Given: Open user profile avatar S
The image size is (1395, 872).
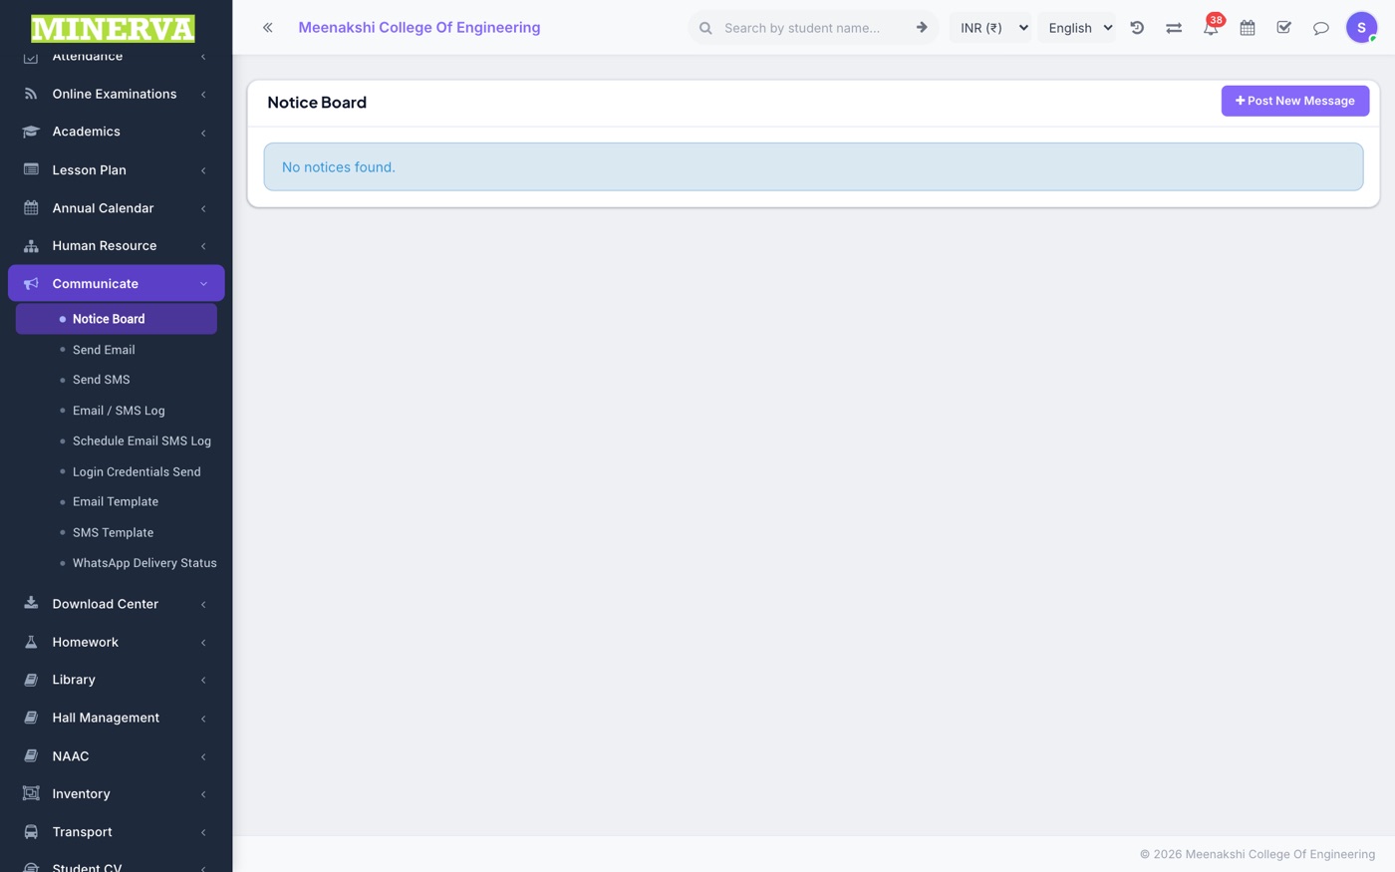Looking at the screenshot, I should pos(1361,28).
